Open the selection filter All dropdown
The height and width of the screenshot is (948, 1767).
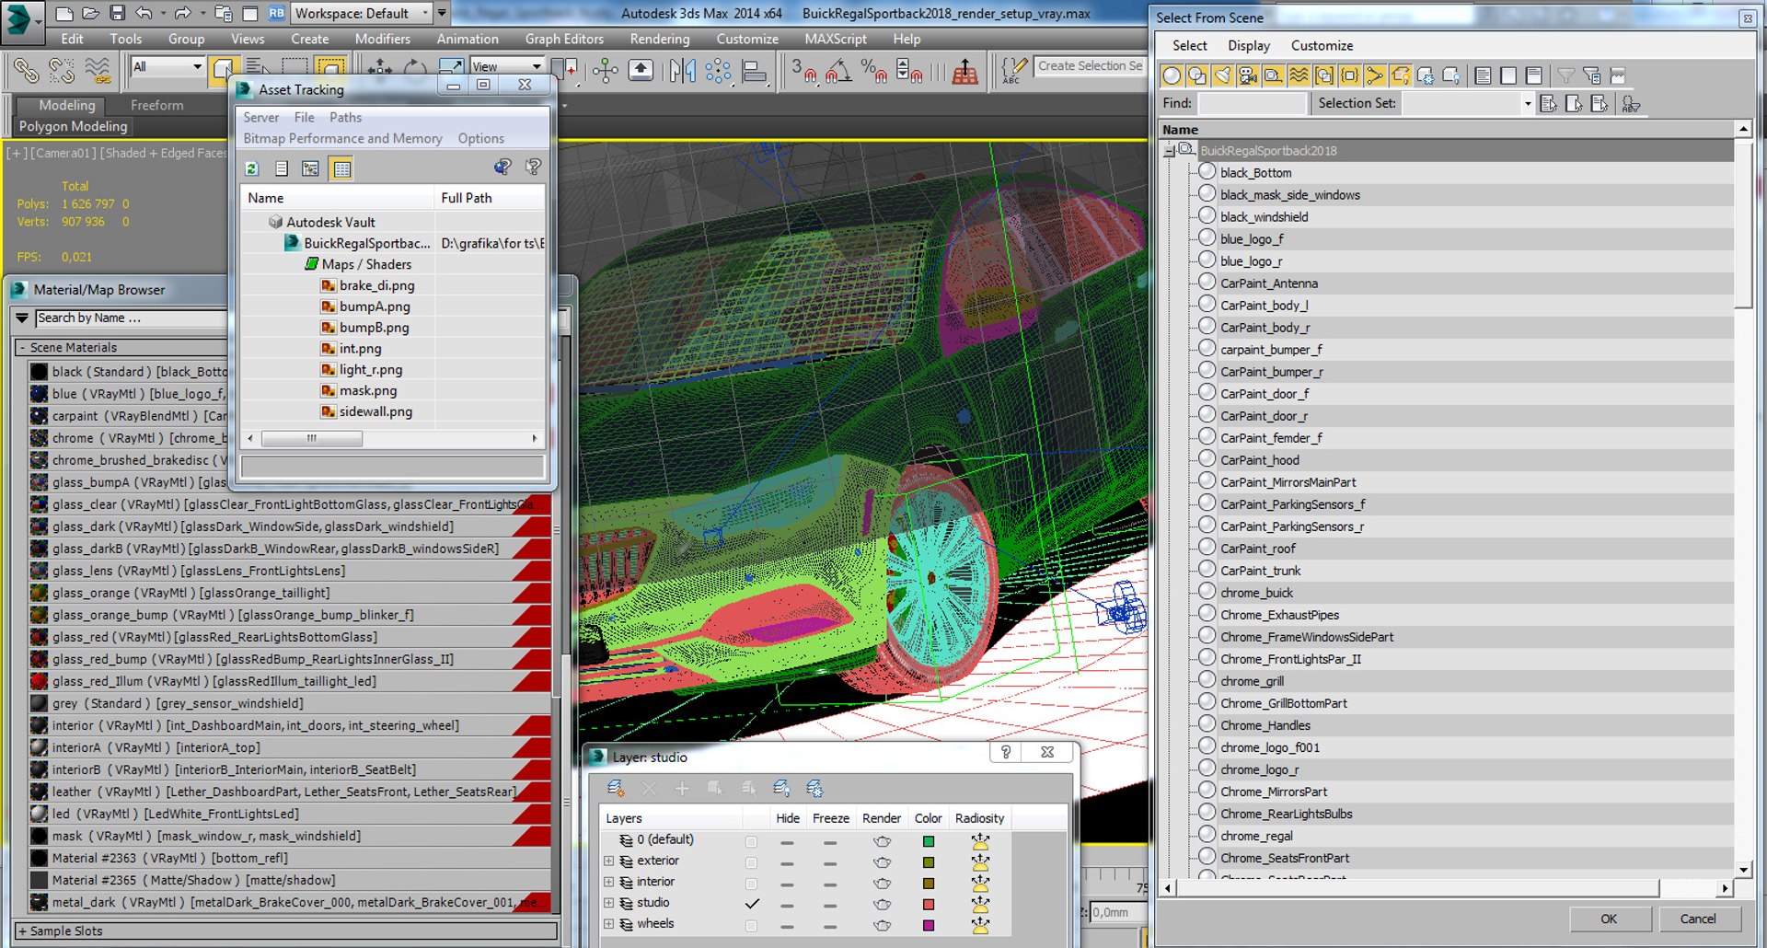pyautogui.click(x=167, y=66)
